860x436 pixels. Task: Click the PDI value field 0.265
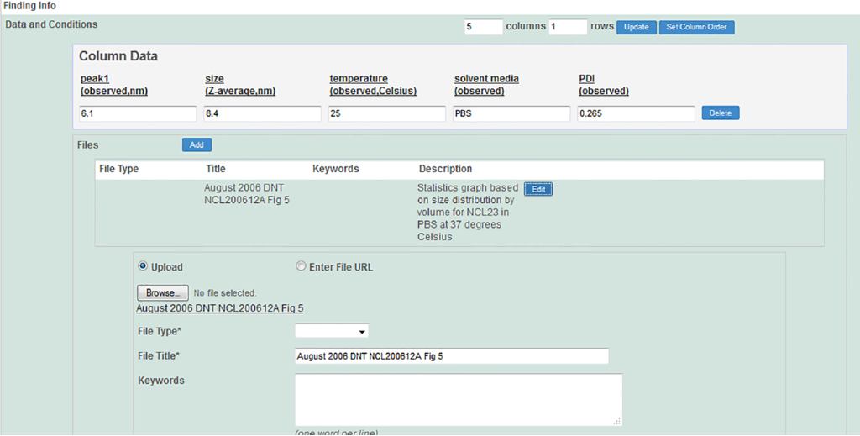tap(636, 113)
